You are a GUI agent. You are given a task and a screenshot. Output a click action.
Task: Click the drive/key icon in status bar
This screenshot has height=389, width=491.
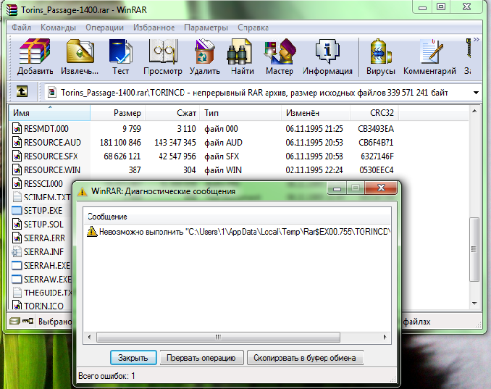click(x=21, y=321)
